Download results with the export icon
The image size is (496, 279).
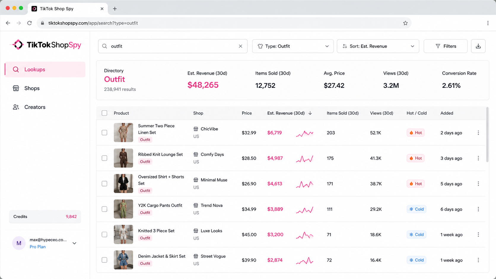click(x=478, y=46)
